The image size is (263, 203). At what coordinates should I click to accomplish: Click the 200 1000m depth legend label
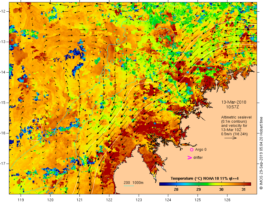(134, 183)
